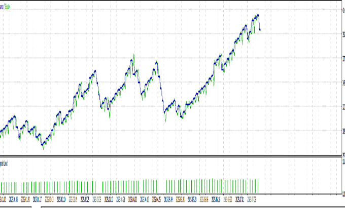Screen dimensions: 345x208
Task: Click the bottom value label of the deposit load axis
Action: coord(343,194)
